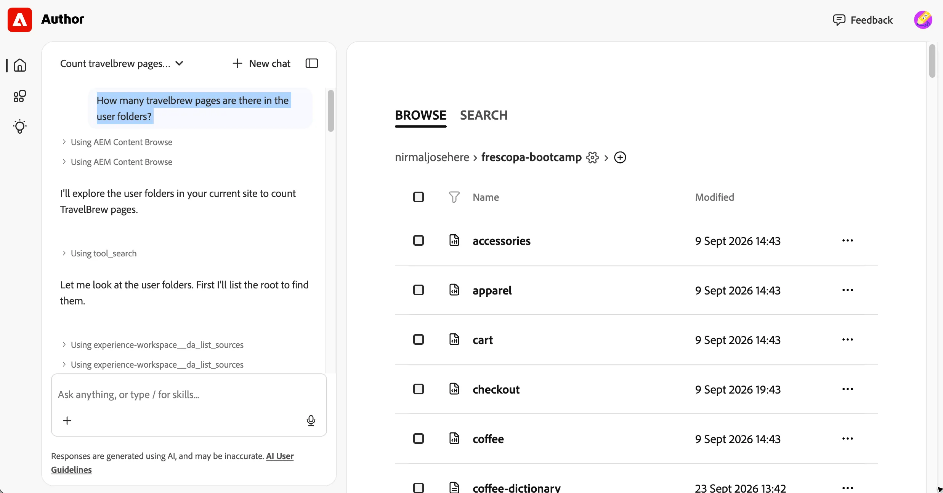Open the apps grid sidebar icon
Screen dimensions: 943x493
pos(20,96)
